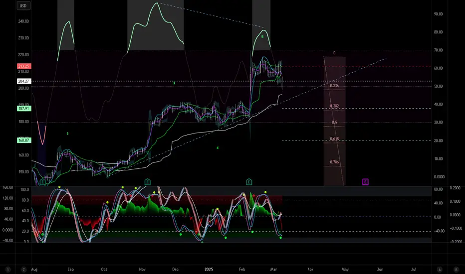Select Elliott wave label 1
The image size is (465, 274).
pyautogui.click(x=68, y=134)
